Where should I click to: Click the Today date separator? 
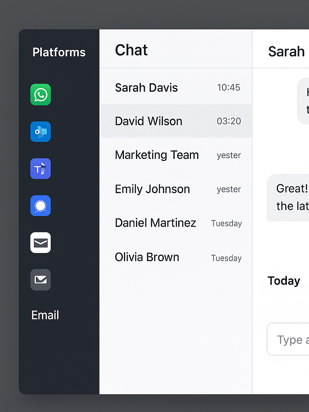pos(284,281)
